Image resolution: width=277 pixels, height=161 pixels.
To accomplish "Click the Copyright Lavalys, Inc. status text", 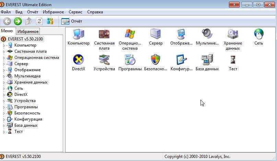I will tap(197, 157).
